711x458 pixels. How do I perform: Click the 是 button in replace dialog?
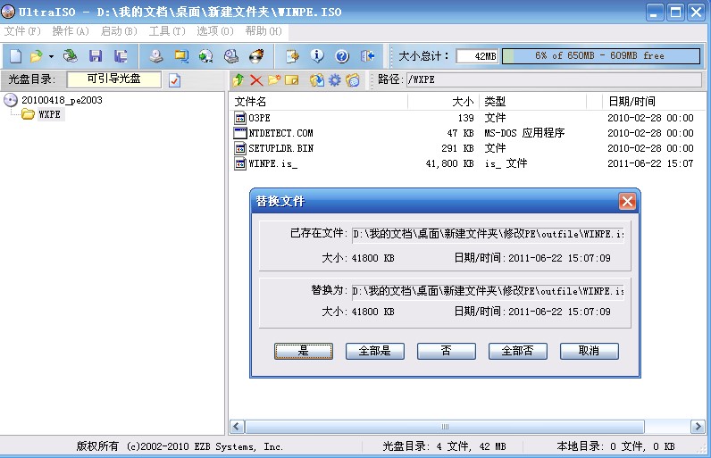[x=304, y=351]
